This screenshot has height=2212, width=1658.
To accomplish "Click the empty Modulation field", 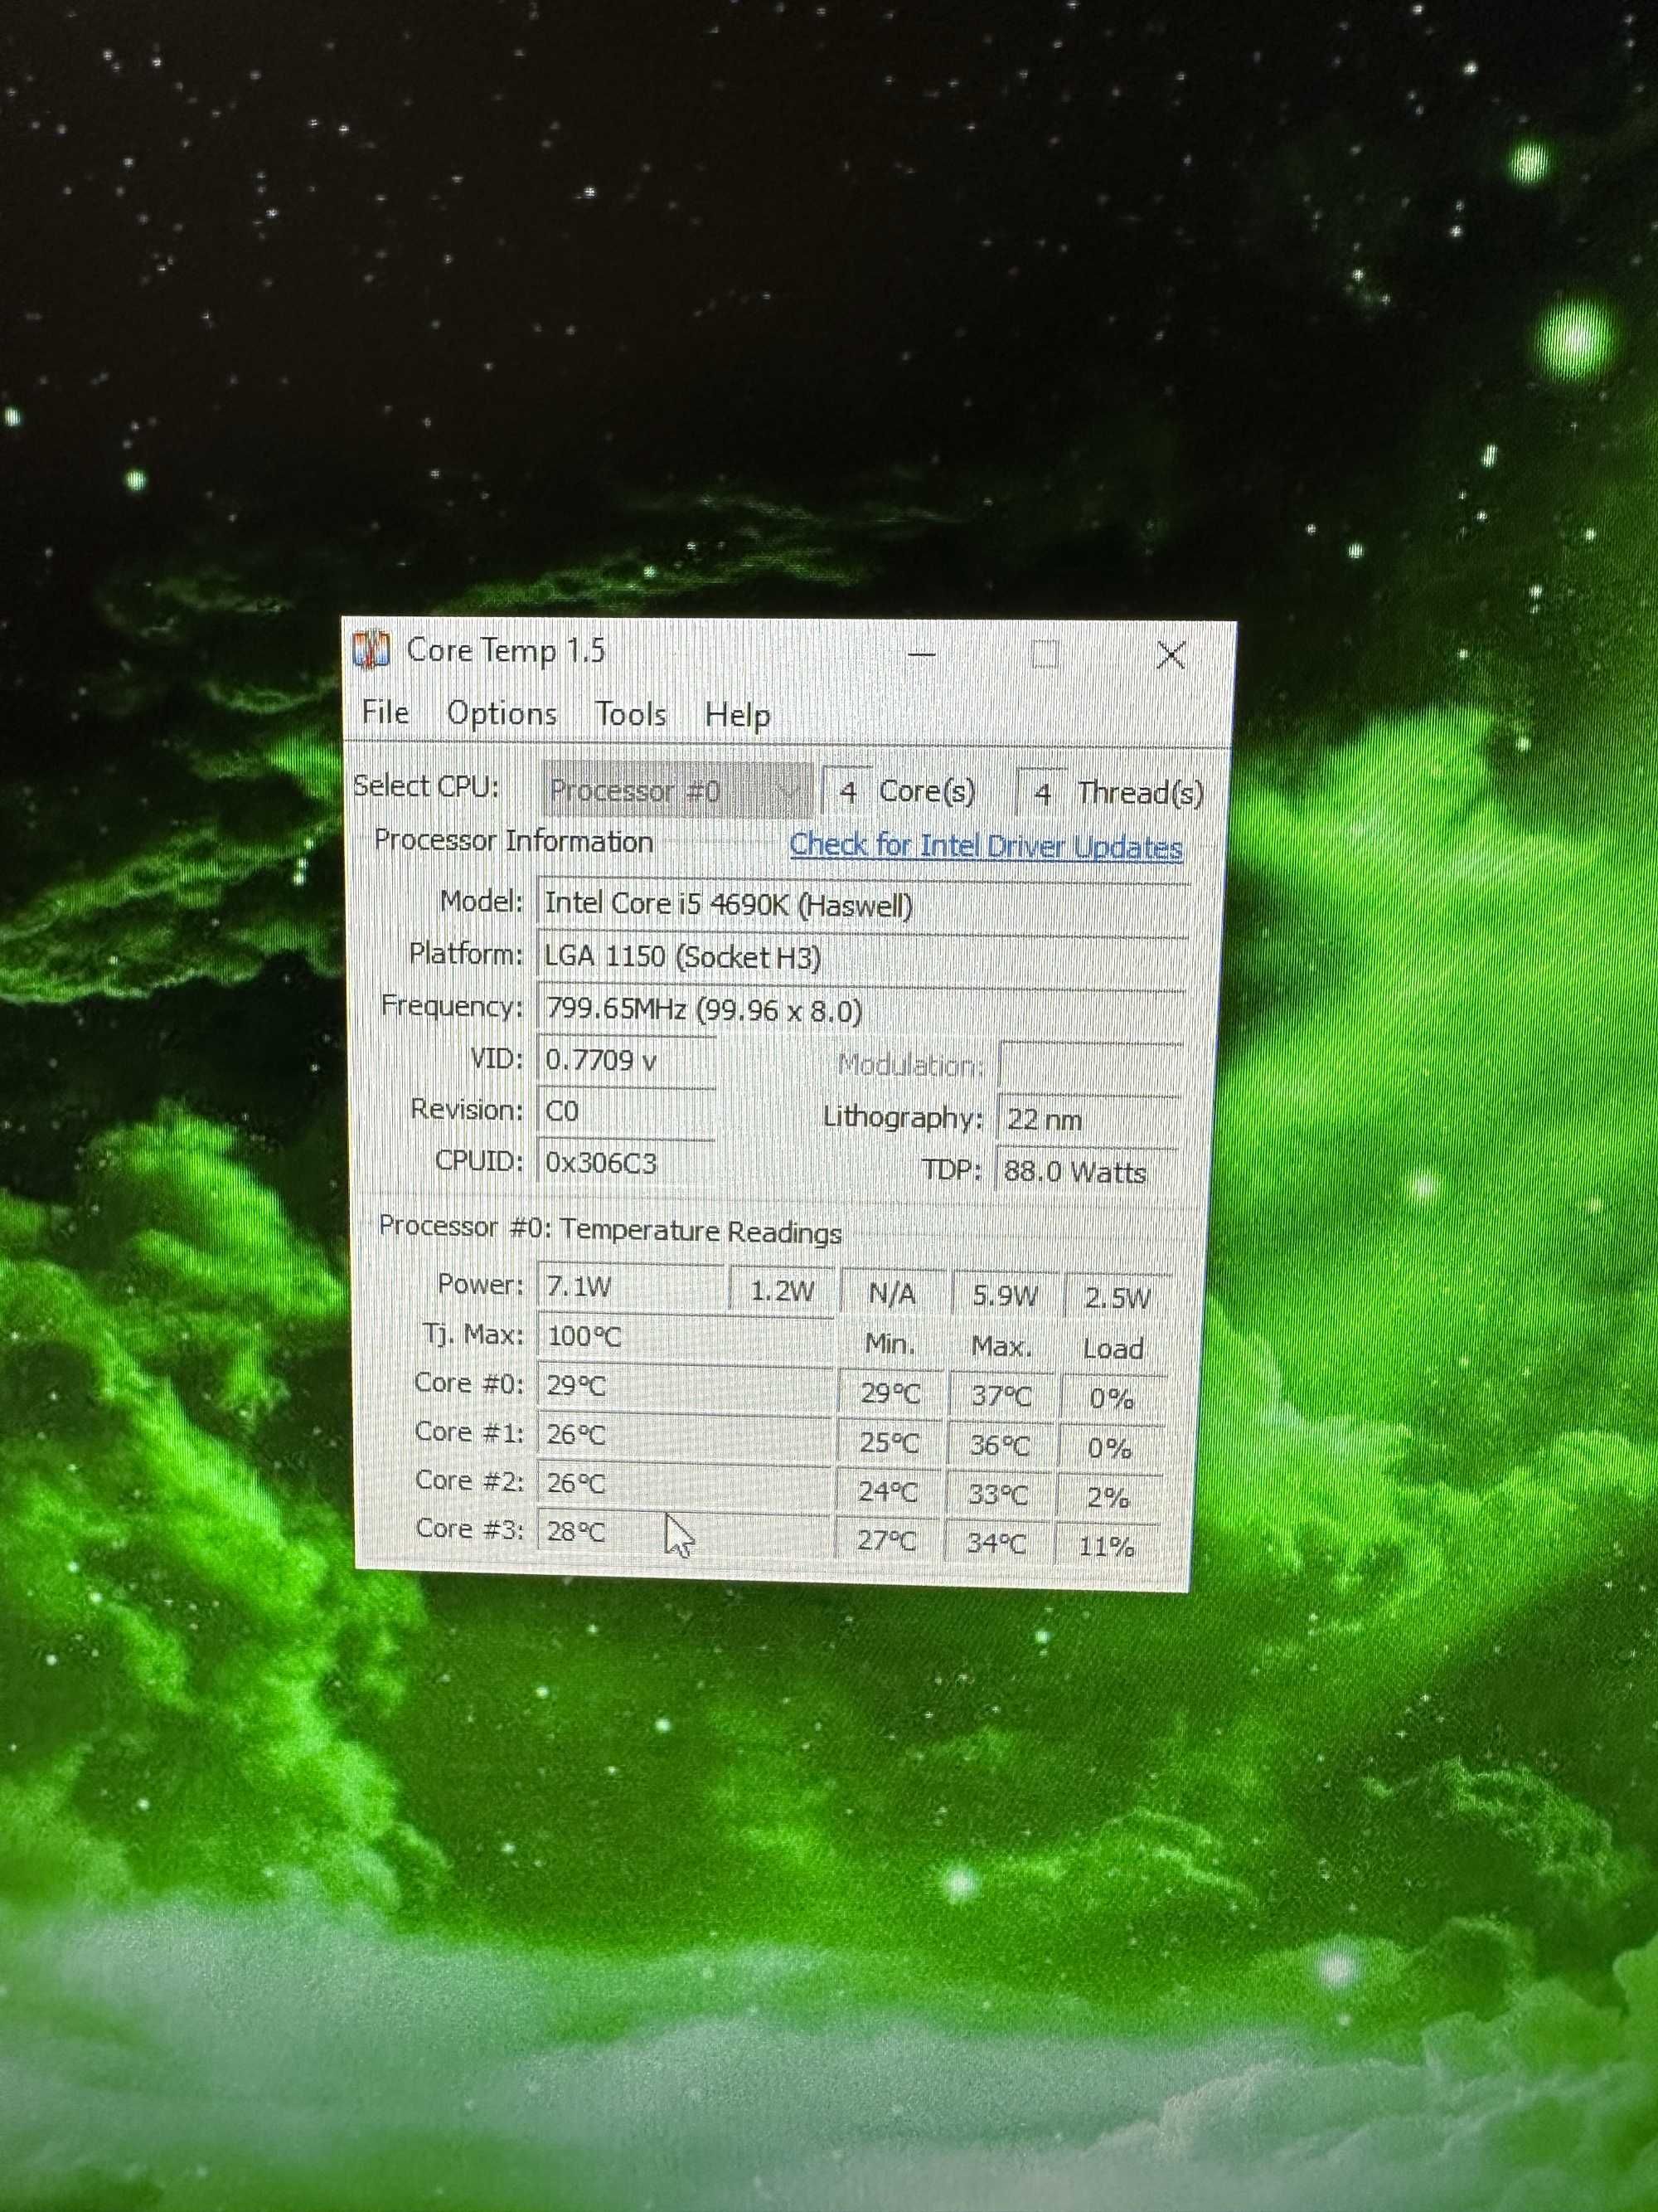I will point(1090,1066).
